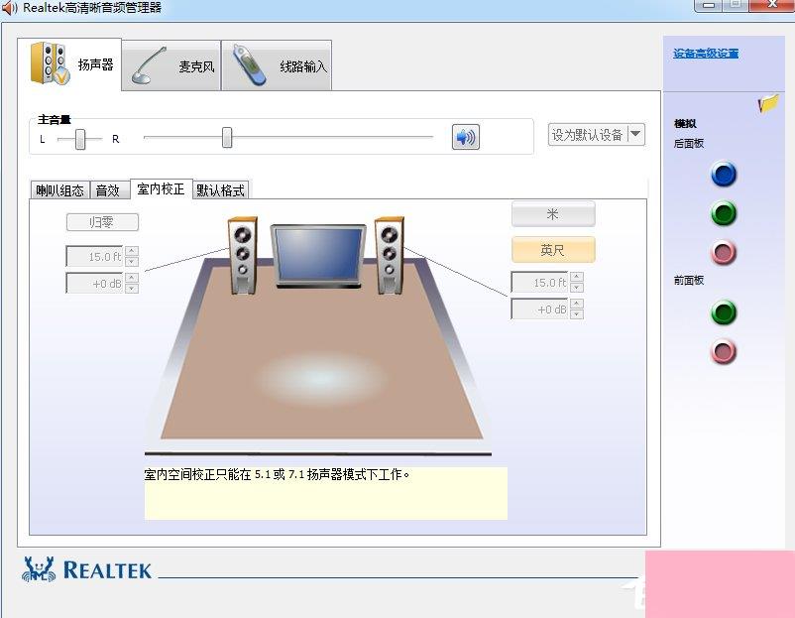The height and width of the screenshot is (618, 795).
Task: Click the green rear panel jack
Action: [724, 213]
